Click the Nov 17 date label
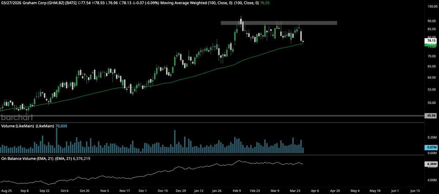439x194 pixels. (125, 190)
